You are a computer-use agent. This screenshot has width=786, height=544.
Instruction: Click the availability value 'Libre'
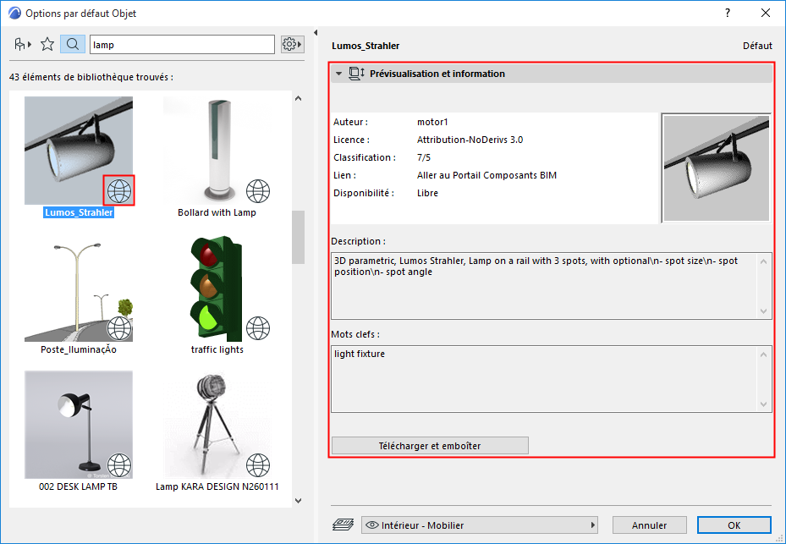coord(427,193)
